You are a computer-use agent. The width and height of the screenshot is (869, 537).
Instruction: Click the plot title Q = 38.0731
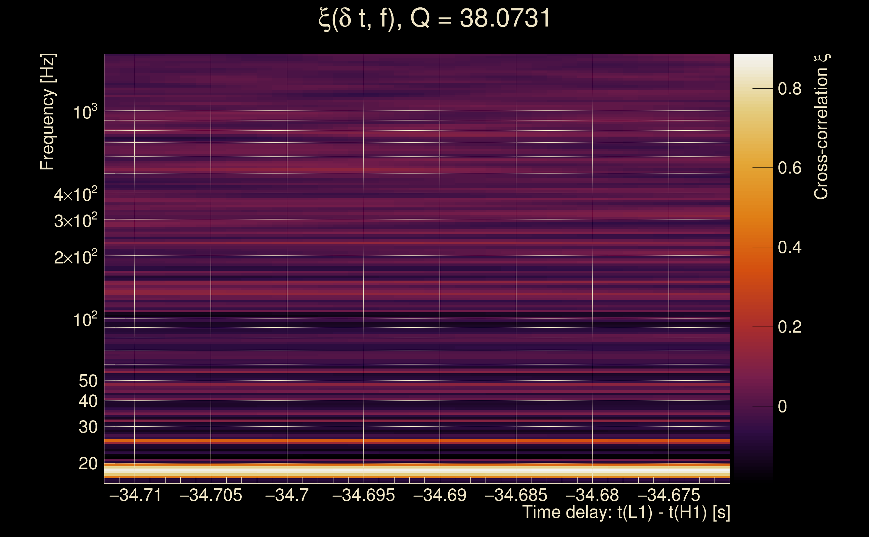coord(434,18)
